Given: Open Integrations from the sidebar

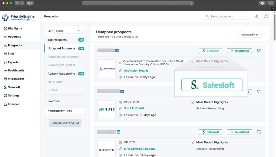Looking at the screenshot, I should [x=14, y=79].
